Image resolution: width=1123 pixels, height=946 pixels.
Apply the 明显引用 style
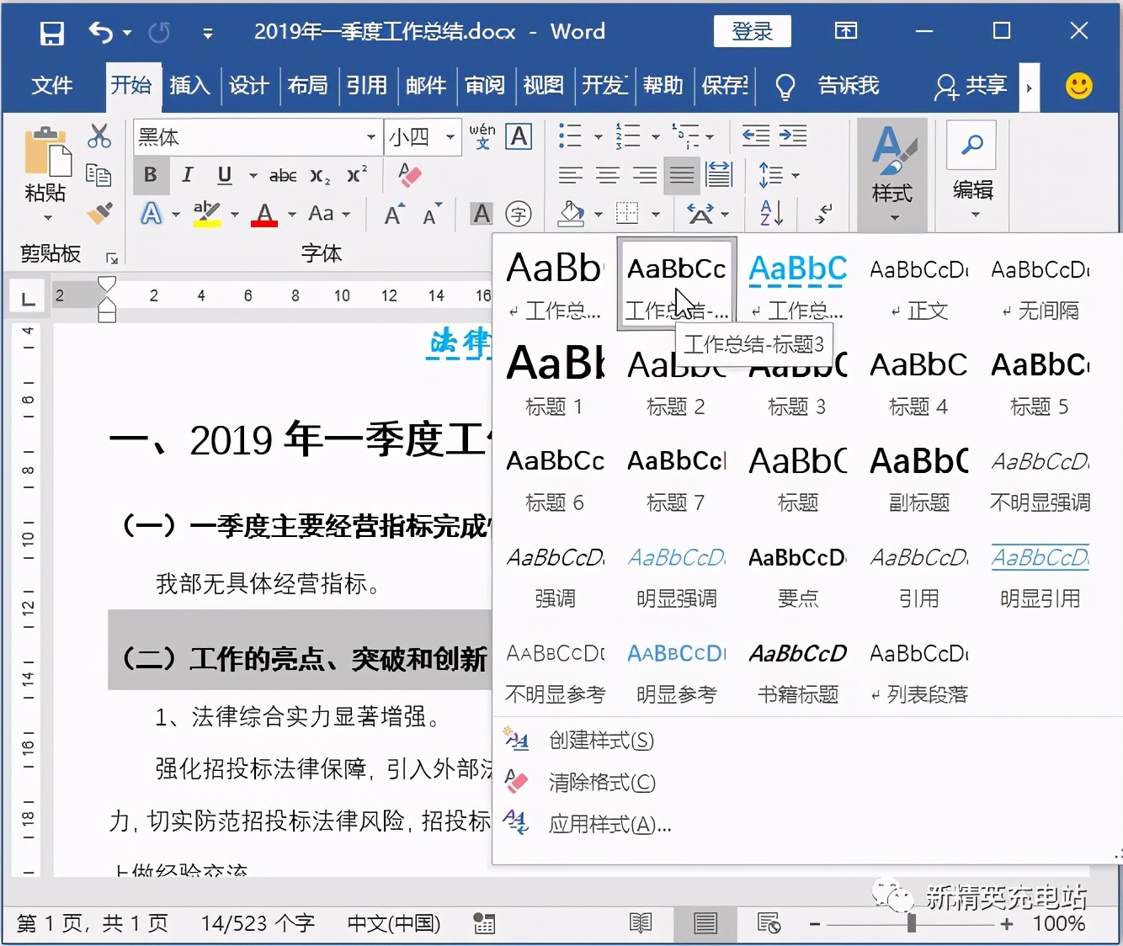[x=1041, y=572]
